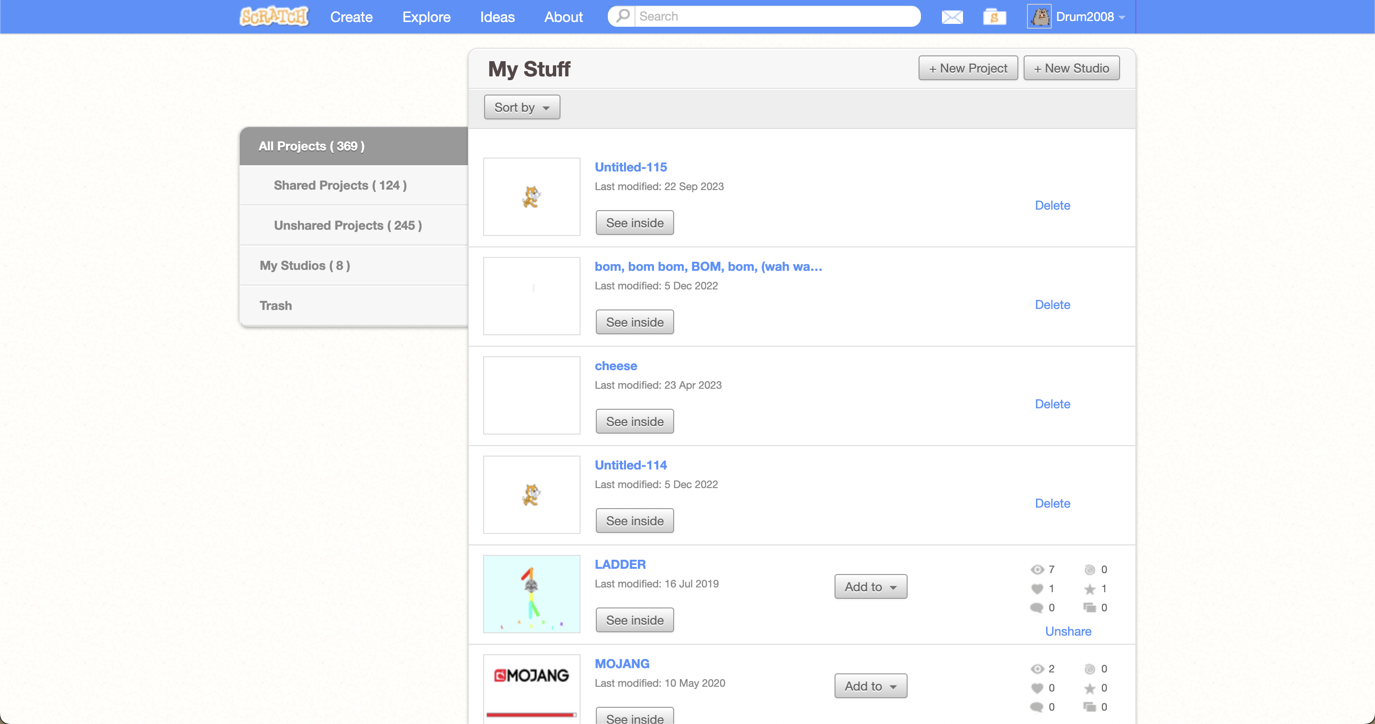The image size is (1375, 724).
Task: Expand the Drum2008 account menu arrow
Action: (1122, 18)
